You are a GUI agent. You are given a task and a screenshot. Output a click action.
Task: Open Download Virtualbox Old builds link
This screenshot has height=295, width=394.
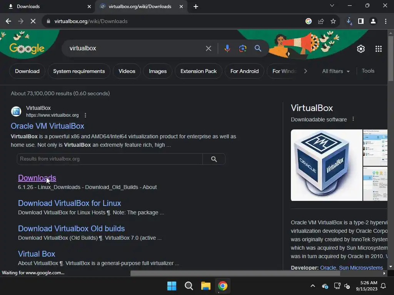[x=71, y=229]
